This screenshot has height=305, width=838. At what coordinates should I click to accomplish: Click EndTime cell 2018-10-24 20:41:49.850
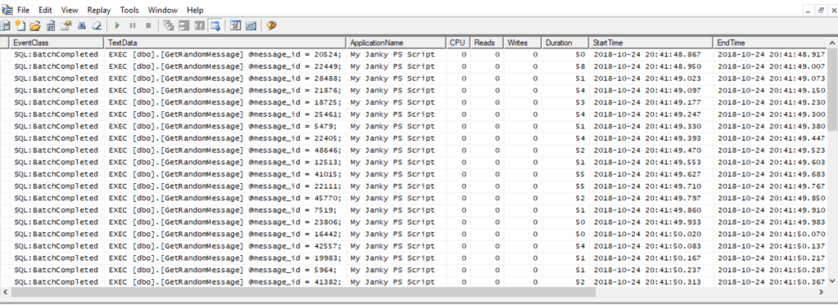(x=771, y=198)
